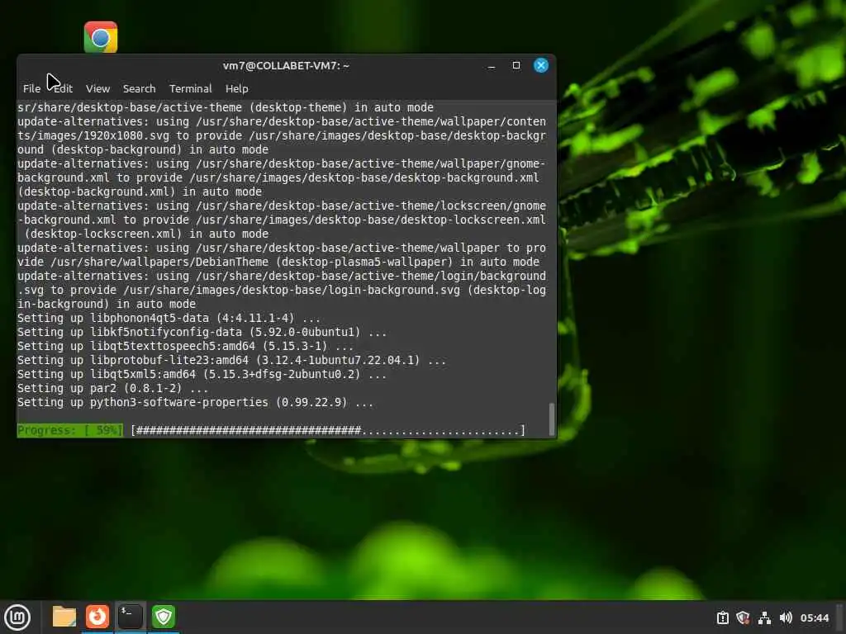Select the Terminal taskbar icon
This screenshot has width=846, height=634.
pos(131,617)
